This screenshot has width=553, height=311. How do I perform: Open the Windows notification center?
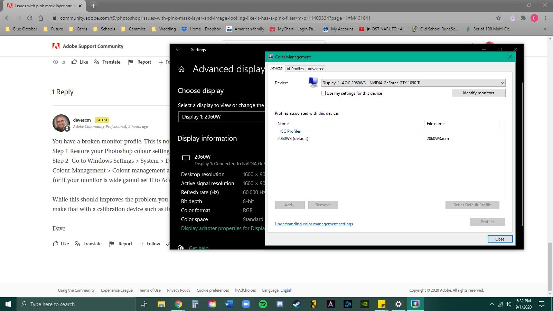pyautogui.click(x=542, y=304)
